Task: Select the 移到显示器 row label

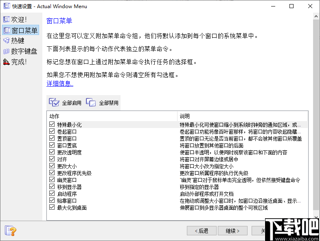Action: tap(69, 187)
